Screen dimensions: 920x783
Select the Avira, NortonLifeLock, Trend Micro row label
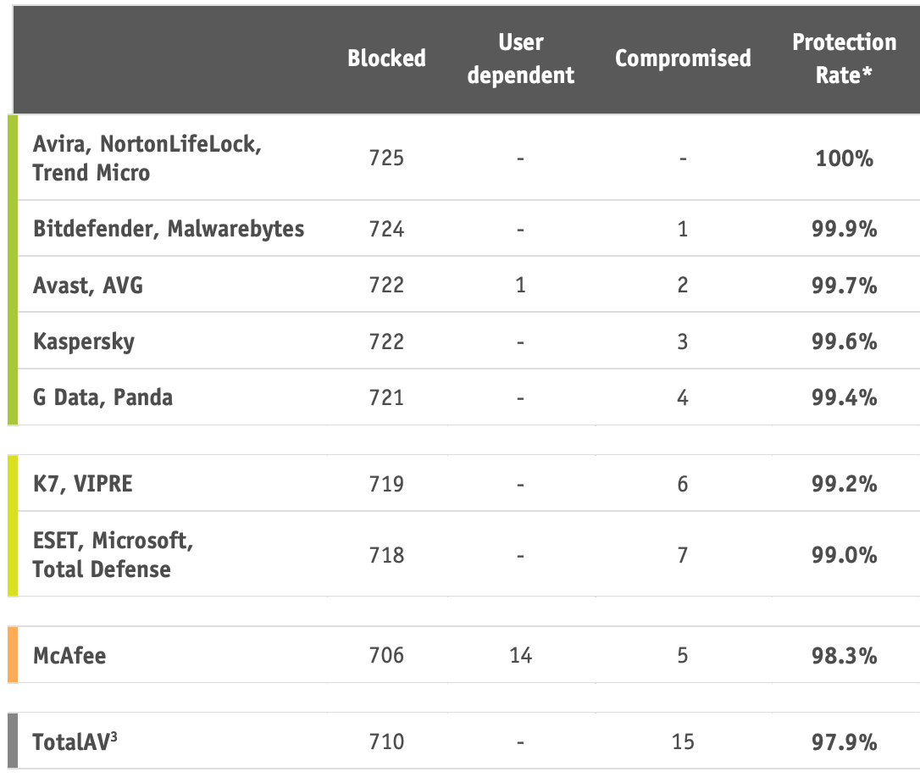(147, 158)
